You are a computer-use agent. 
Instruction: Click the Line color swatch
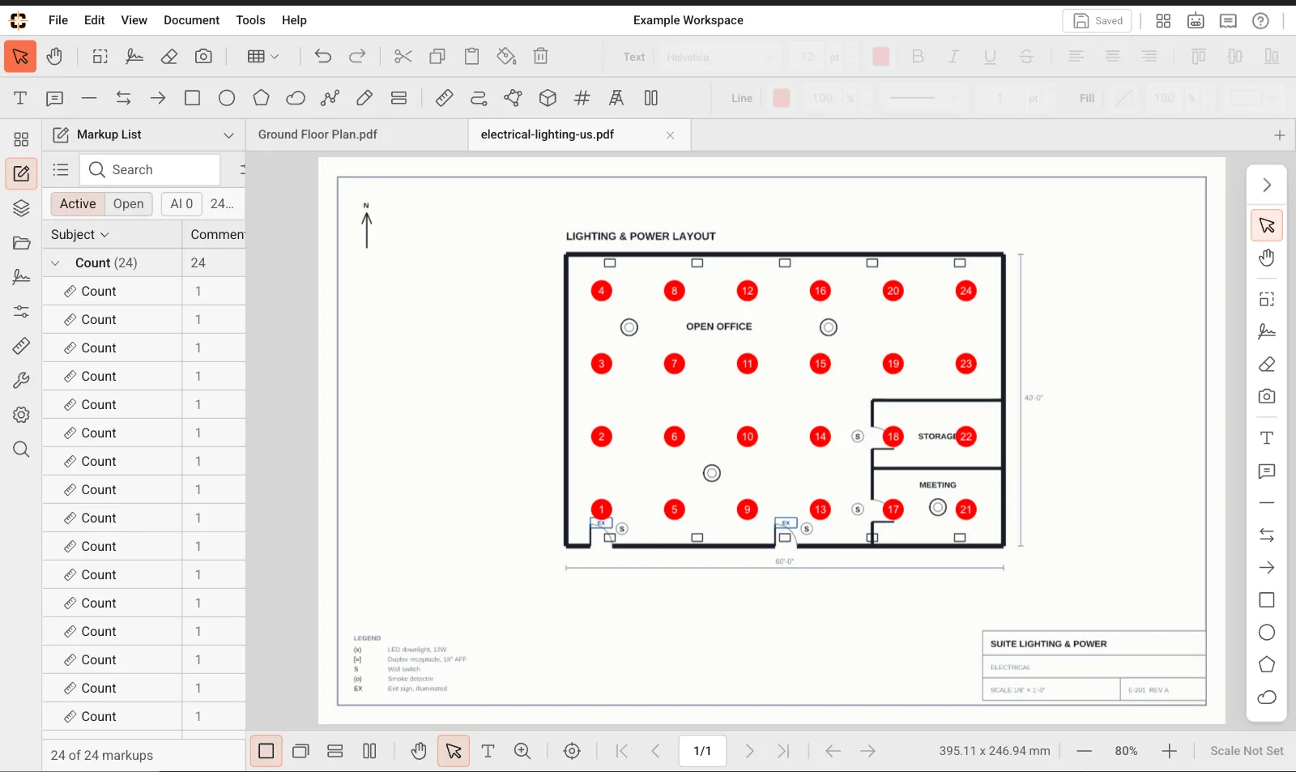pos(782,98)
